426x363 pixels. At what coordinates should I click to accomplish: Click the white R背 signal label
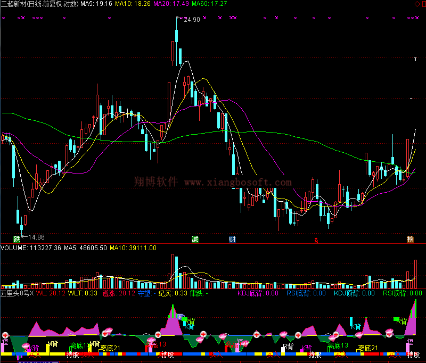(288, 346)
